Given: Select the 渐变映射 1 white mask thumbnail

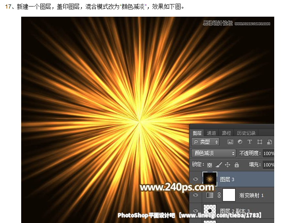Looking at the screenshot, I should pyautogui.click(x=229, y=195).
